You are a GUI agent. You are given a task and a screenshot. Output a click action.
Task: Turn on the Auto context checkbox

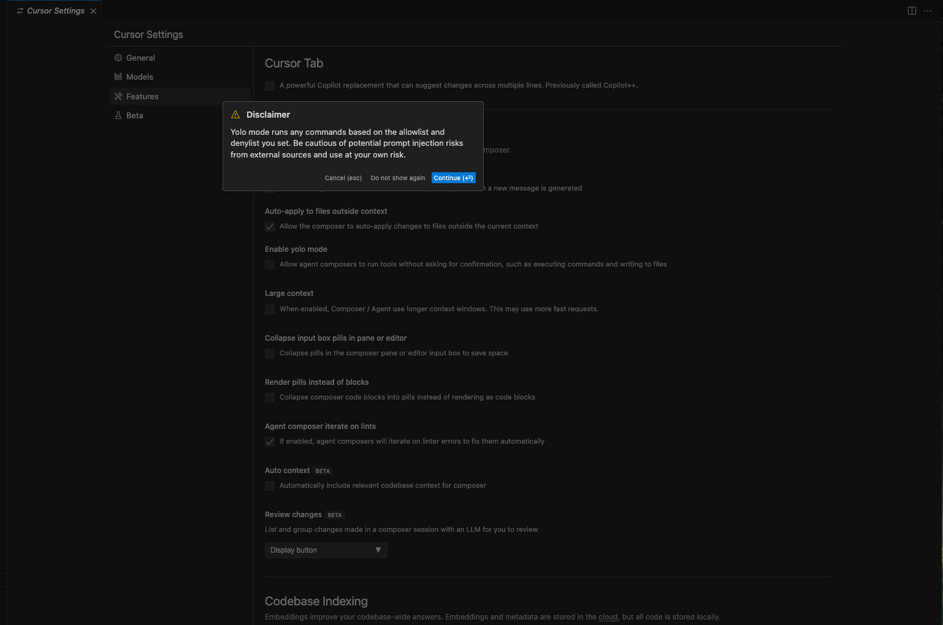pyautogui.click(x=270, y=486)
